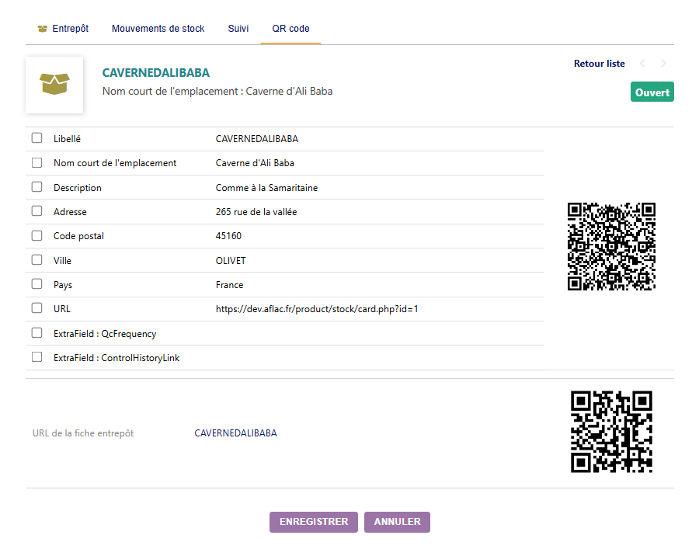
Task: Click the green Ouvert status badge
Action: tap(652, 92)
